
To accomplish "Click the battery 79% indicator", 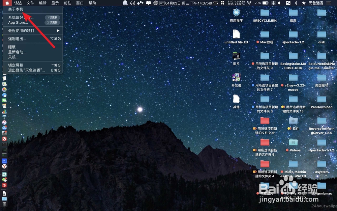I will pos(262,3).
